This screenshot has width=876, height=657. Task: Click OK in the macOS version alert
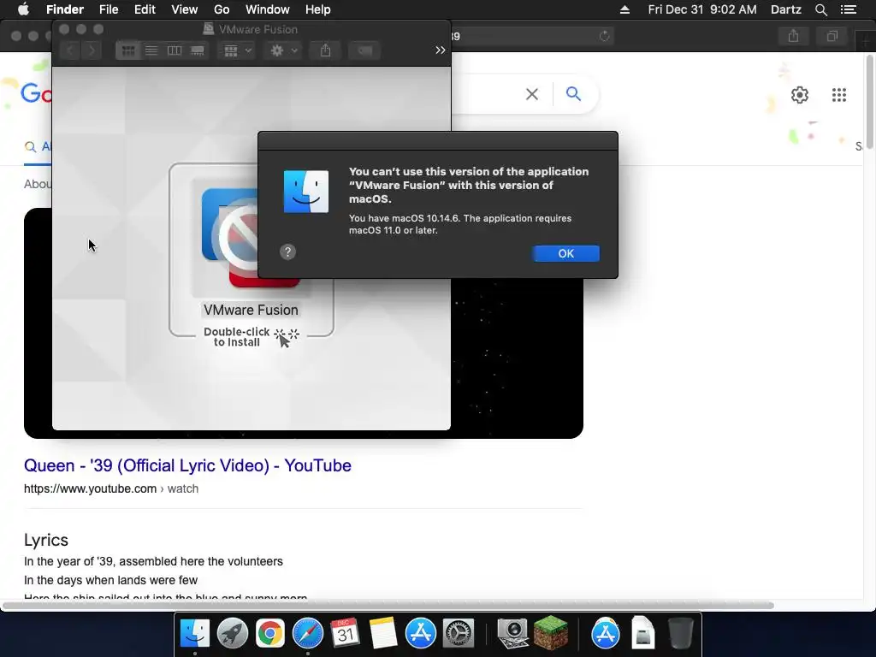[565, 253]
